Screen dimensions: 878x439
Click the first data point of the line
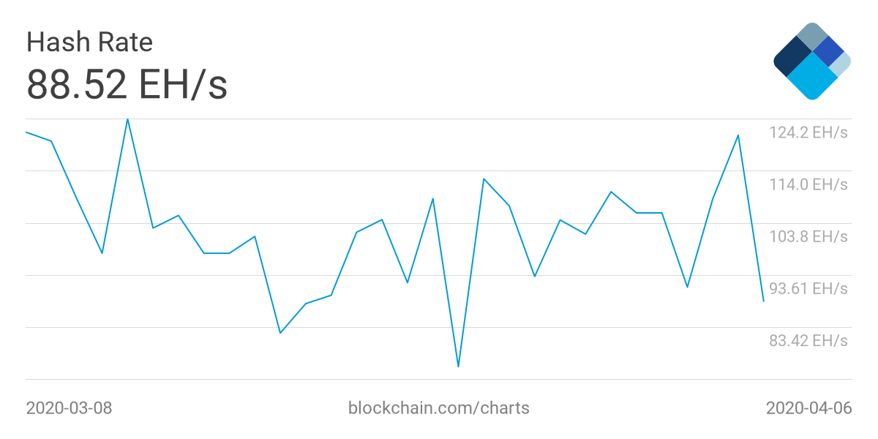(x=26, y=132)
